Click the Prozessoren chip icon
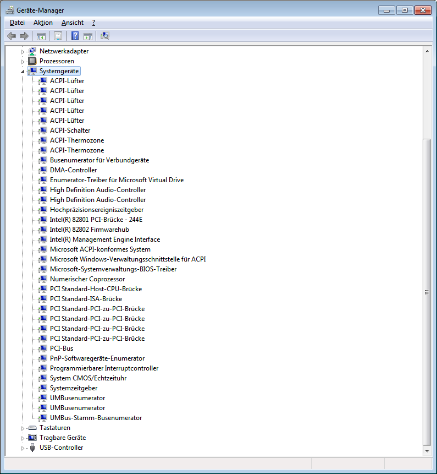 point(32,61)
